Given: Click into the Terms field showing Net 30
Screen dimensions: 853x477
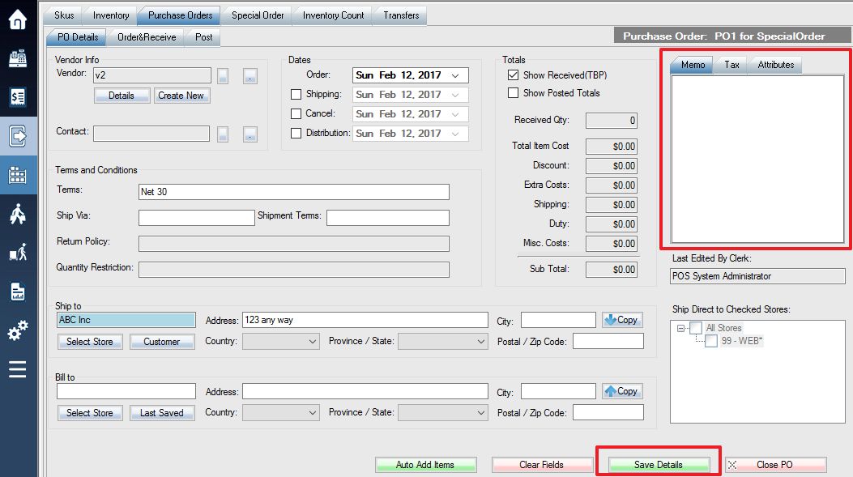Looking at the screenshot, I should point(294,192).
